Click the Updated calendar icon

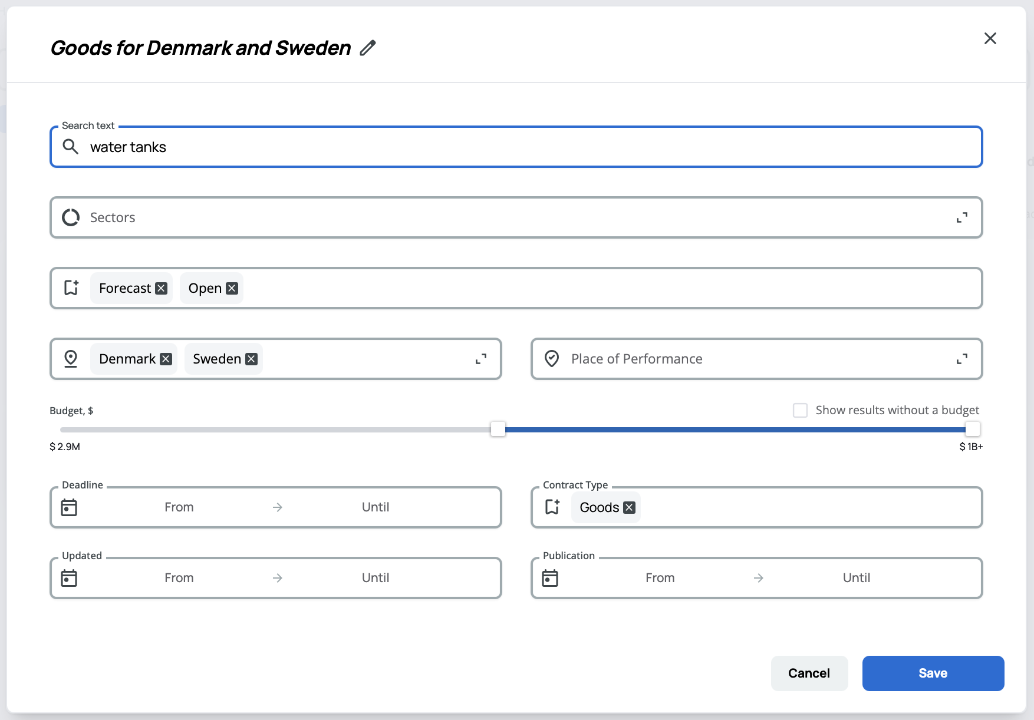pyautogui.click(x=69, y=578)
